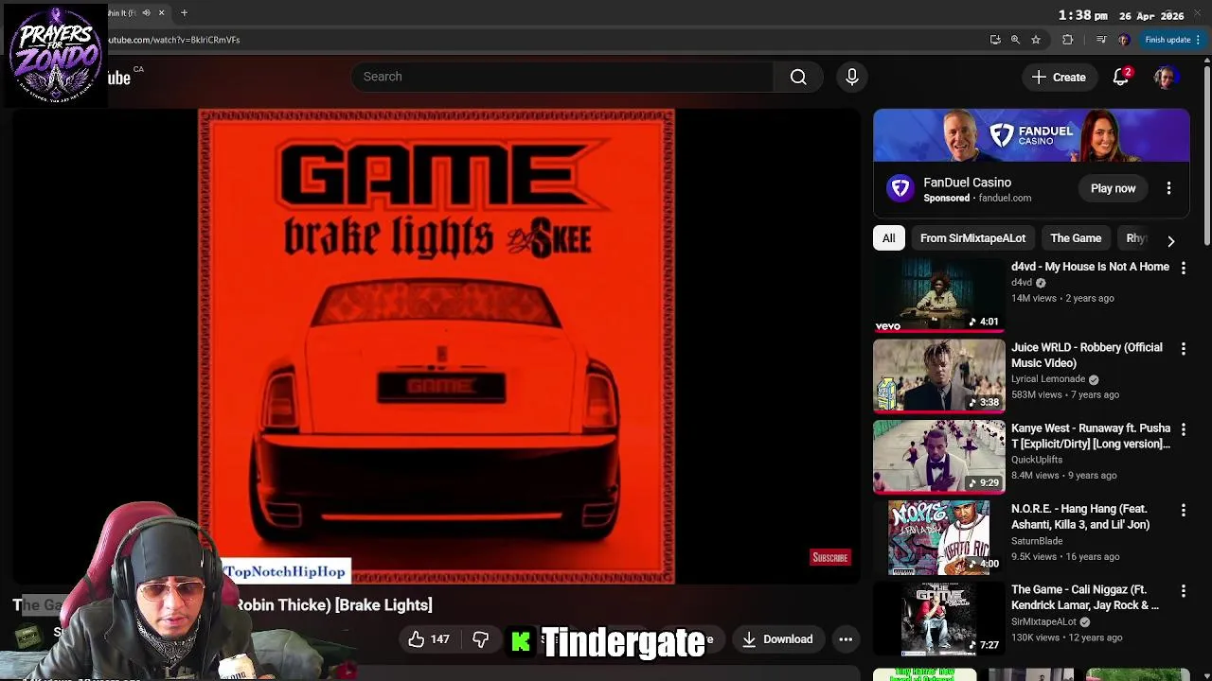Open title 'Juice WRLD - Robbery (Official Music Video)'

[1087, 355]
